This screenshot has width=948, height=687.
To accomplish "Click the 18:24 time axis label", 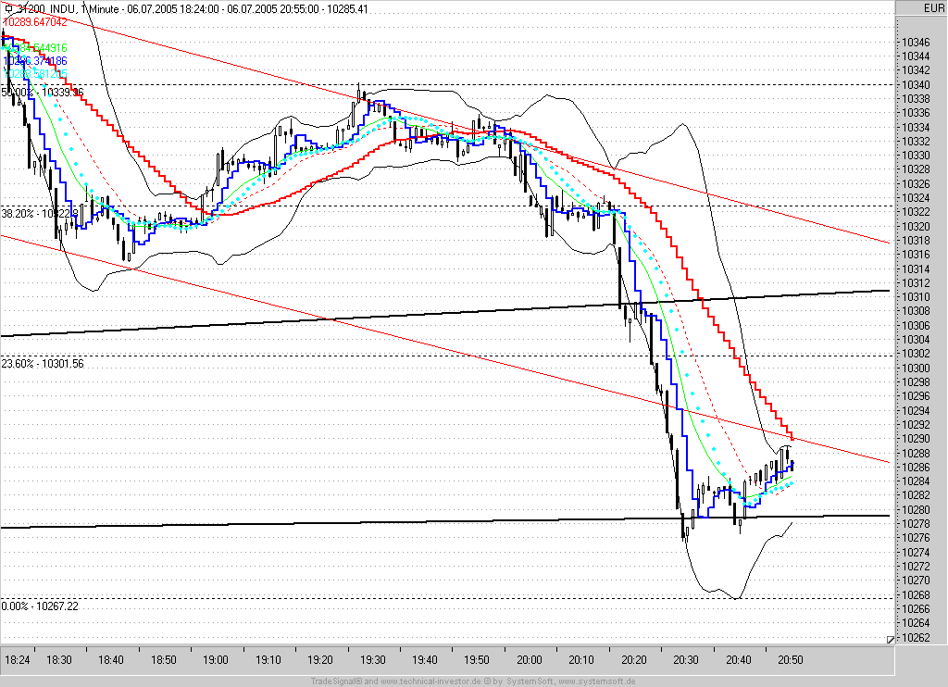I will click(x=17, y=660).
